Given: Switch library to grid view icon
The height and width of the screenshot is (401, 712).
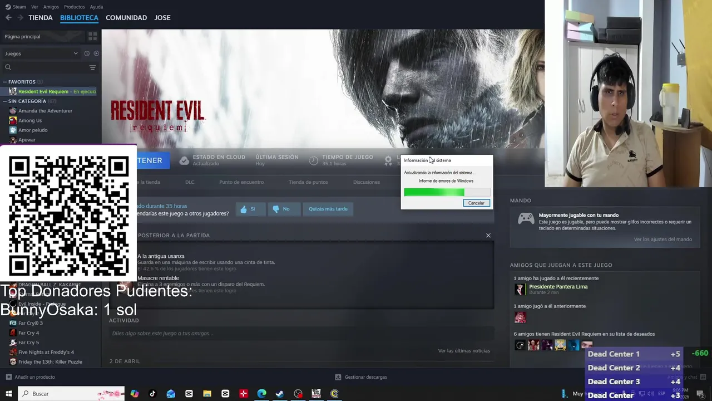Looking at the screenshot, I should pyautogui.click(x=92, y=36).
